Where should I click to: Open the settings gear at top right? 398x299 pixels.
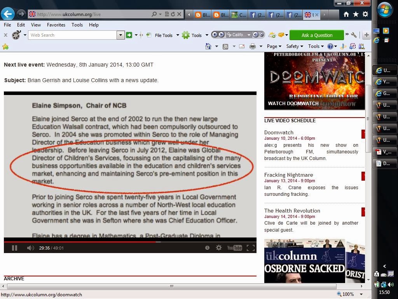click(x=365, y=14)
